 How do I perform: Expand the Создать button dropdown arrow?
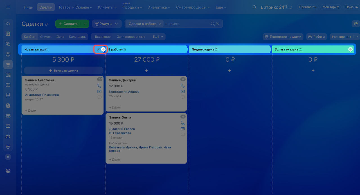point(85,24)
